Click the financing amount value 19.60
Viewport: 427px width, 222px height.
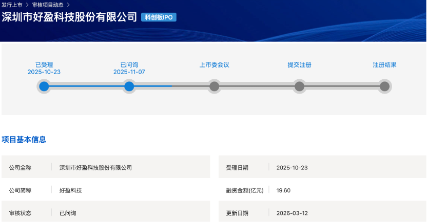pos(283,190)
